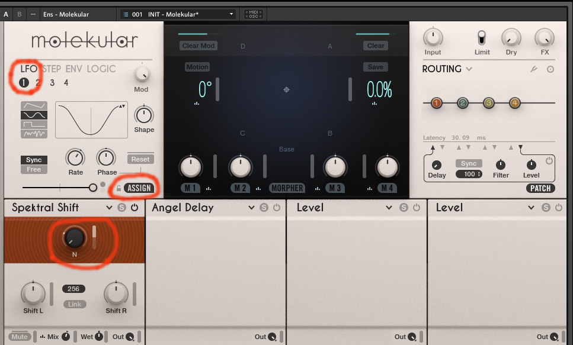573x345 pixels.
Task: Click the horizontal slider handle left of ASSIGN
Action: (92, 188)
